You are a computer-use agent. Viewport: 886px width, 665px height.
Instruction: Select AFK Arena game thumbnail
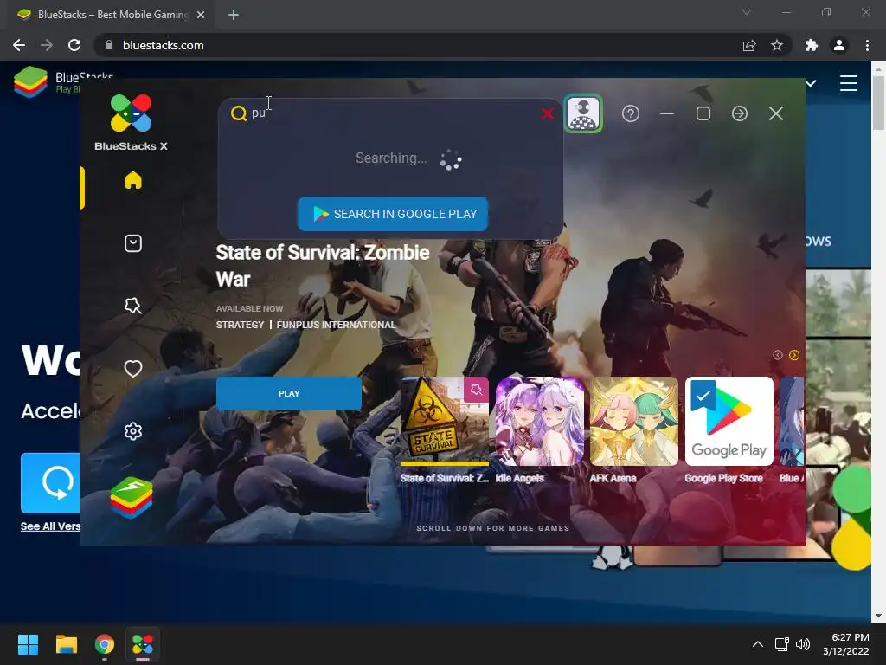(634, 422)
